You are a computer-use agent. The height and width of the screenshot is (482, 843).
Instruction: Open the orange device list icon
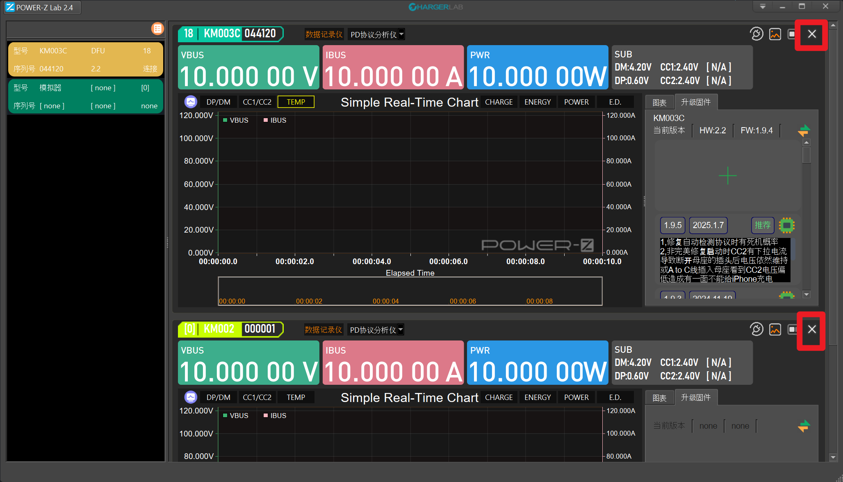coord(157,29)
